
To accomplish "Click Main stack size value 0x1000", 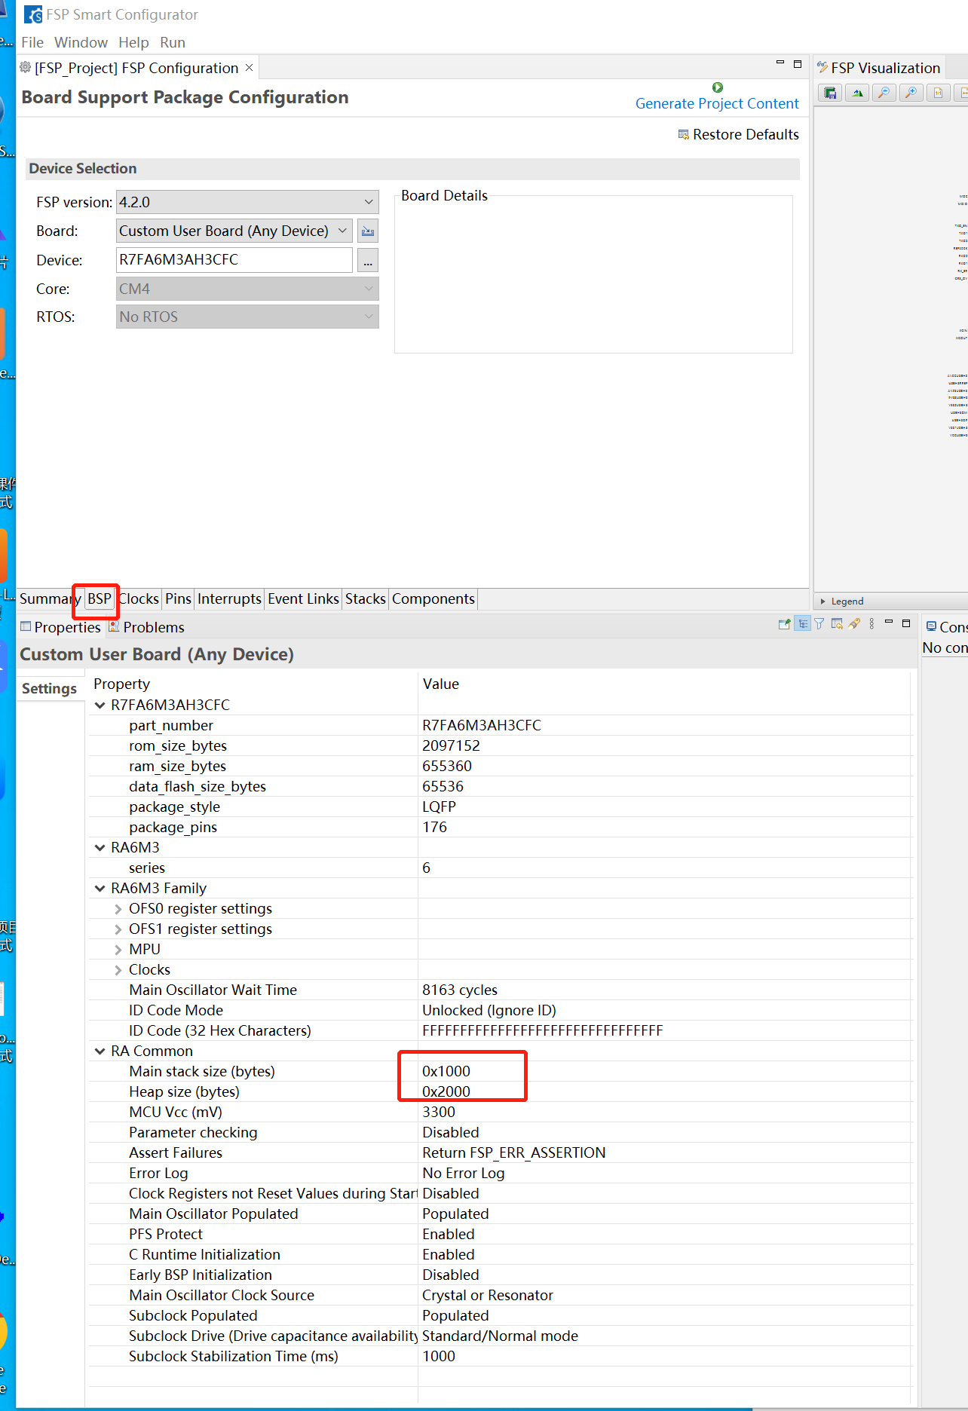I will tap(446, 1072).
